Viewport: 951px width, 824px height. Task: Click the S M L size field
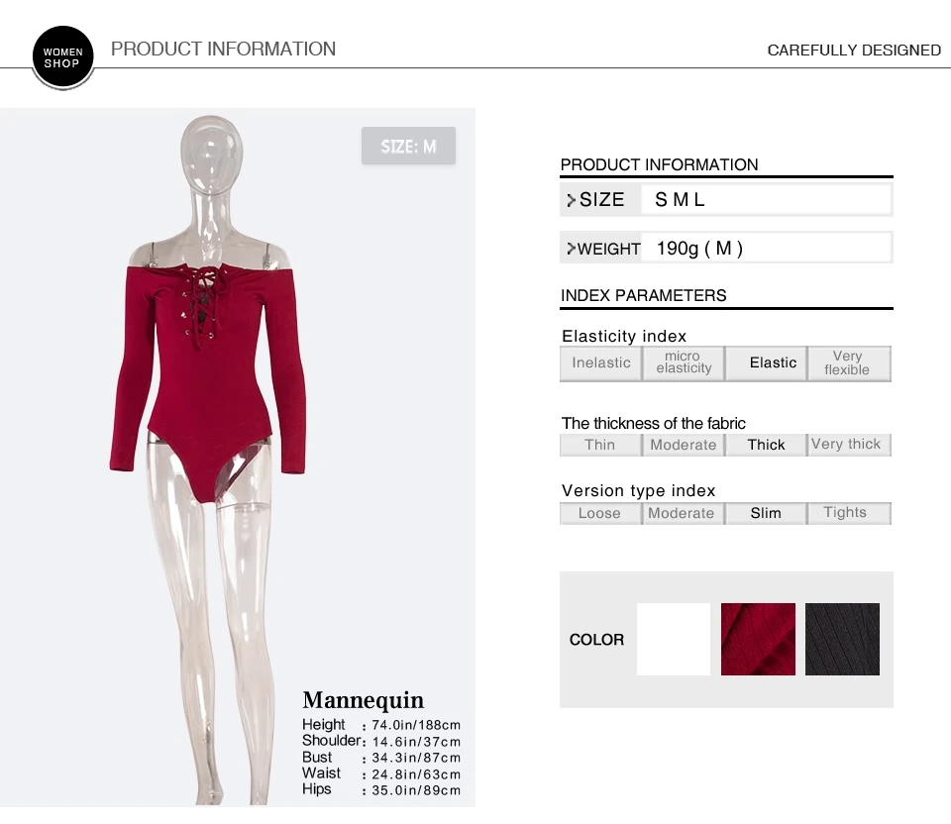767,199
